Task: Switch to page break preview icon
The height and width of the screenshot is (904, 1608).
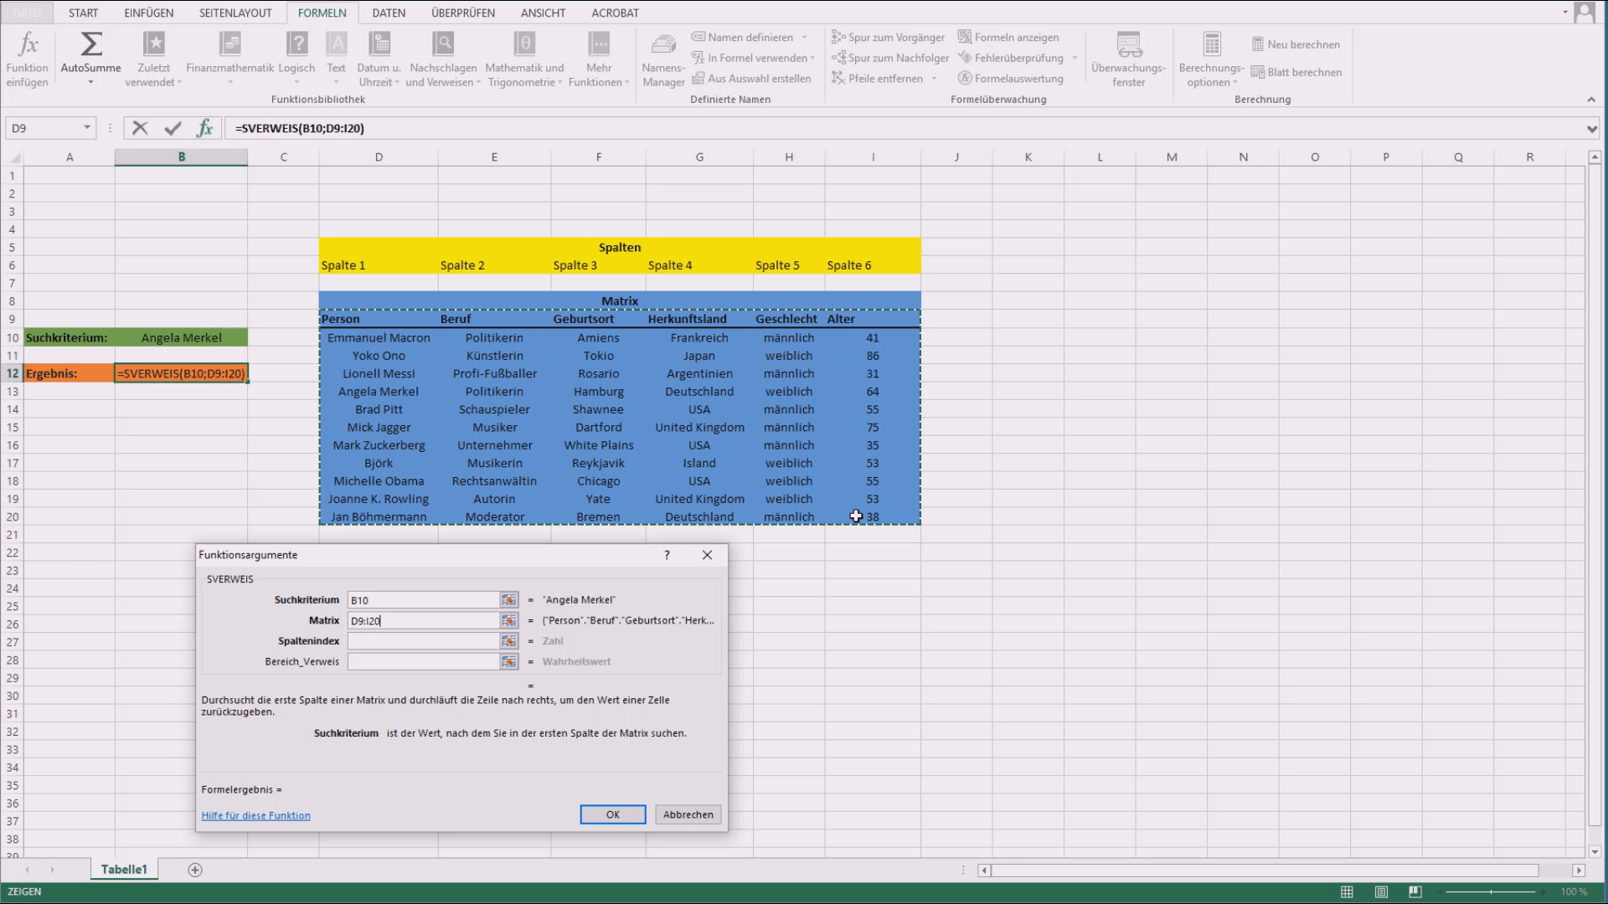Action: (x=1415, y=891)
